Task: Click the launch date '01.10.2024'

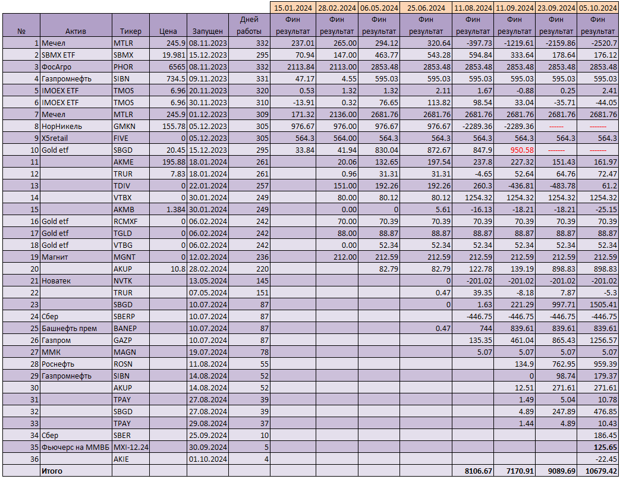Action: click(208, 459)
